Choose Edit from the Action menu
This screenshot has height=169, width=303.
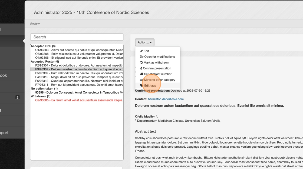tap(158, 51)
